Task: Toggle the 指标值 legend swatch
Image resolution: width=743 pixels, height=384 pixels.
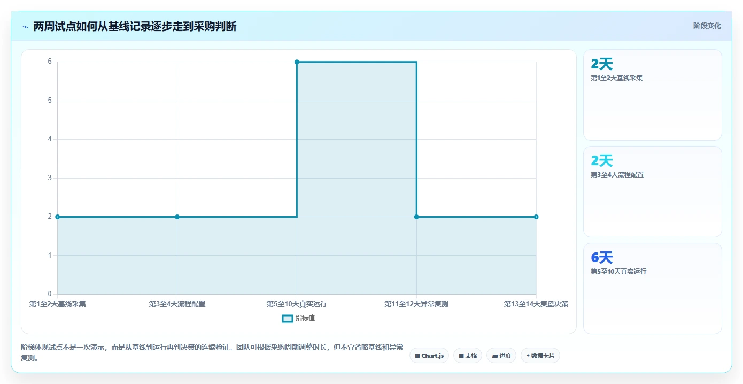Action: click(x=288, y=318)
